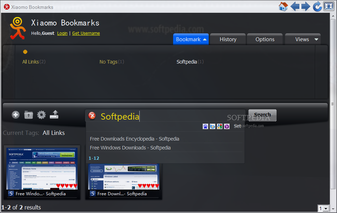Click the Free Downl...- Softpedia title
Image resolution: width=337 pixels, height=213 pixels.
[x=122, y=194]
